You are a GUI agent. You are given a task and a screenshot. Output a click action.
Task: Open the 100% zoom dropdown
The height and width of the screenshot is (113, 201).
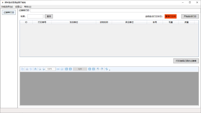pyautogui.click(x=54, y=69)
